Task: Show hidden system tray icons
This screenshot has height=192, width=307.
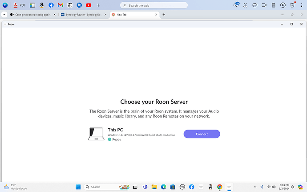Action: tap(255, 187)
